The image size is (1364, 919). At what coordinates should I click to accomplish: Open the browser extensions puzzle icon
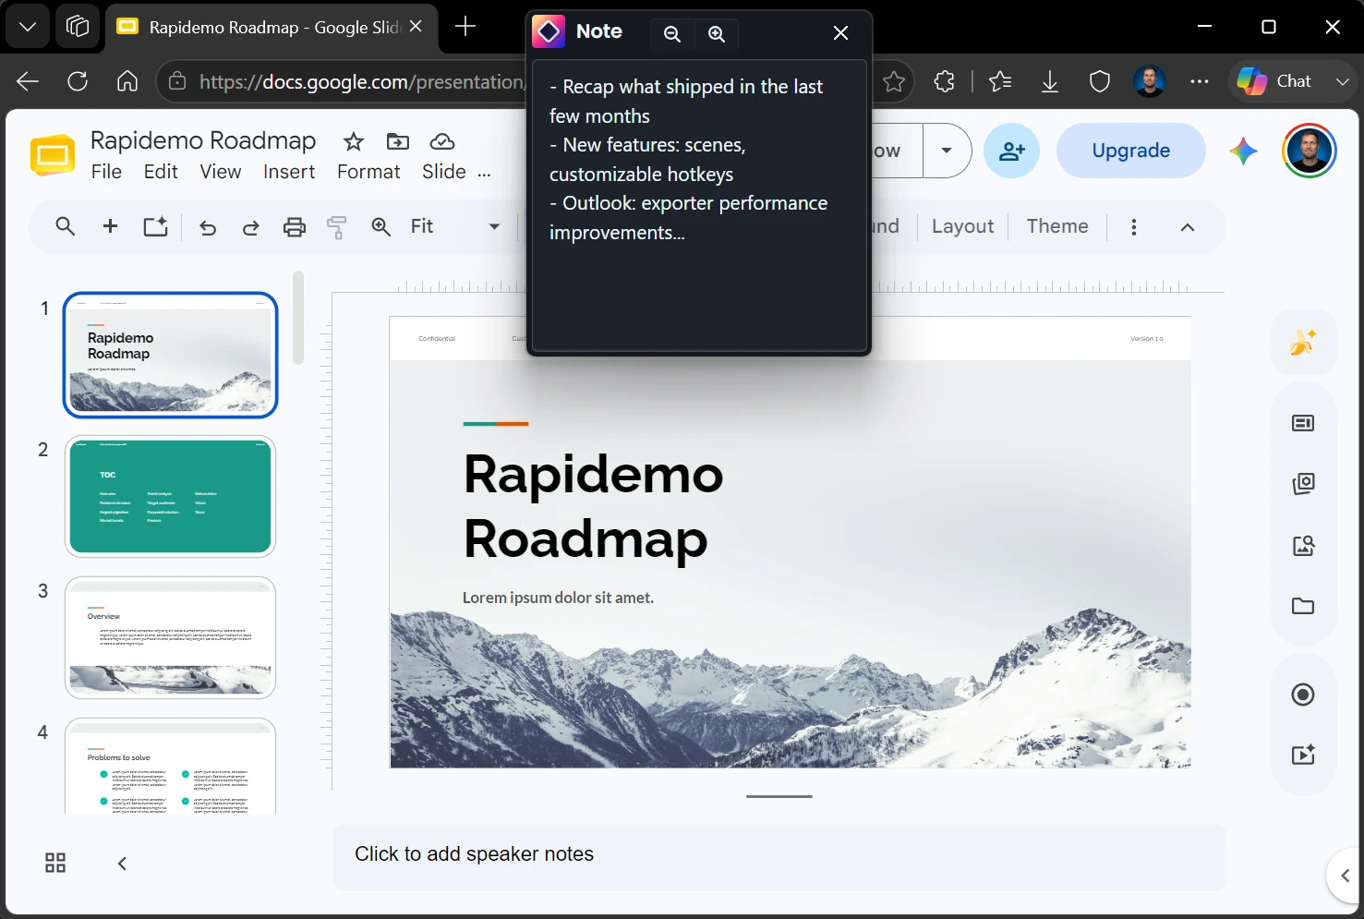[944, 81]
